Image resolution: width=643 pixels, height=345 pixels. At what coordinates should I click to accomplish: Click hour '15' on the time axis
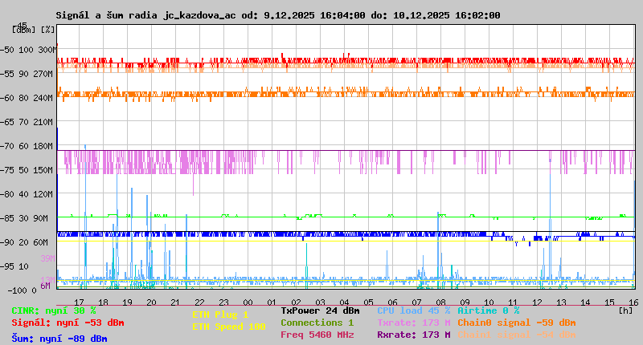(610, 302)
